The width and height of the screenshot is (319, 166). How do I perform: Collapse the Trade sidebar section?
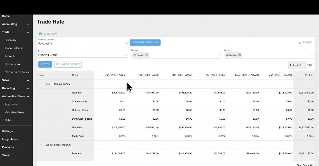[x=28, y=32]
